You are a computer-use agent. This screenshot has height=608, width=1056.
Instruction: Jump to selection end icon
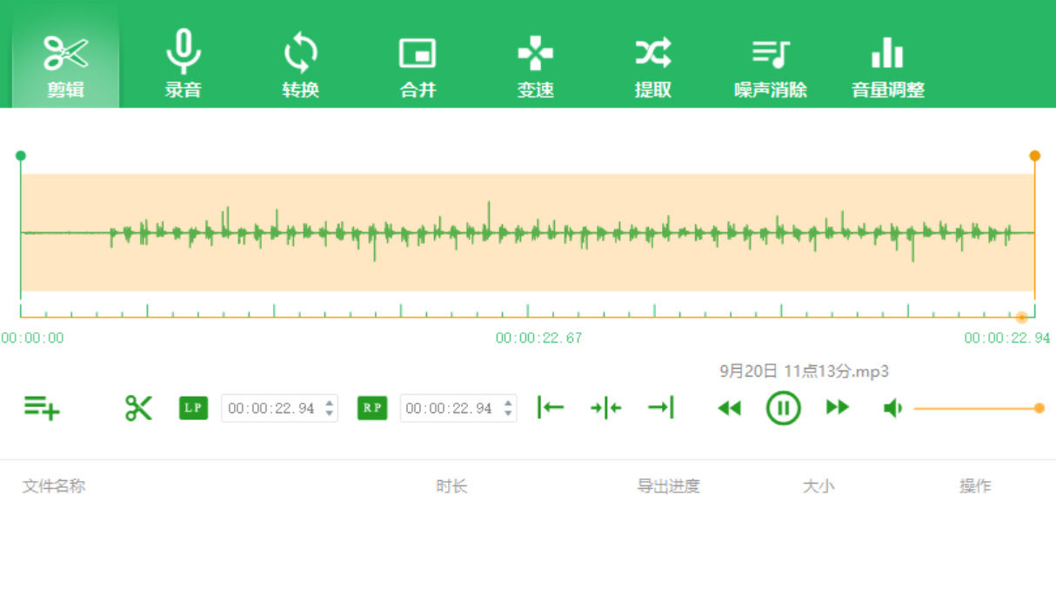(x=660, y=407)
